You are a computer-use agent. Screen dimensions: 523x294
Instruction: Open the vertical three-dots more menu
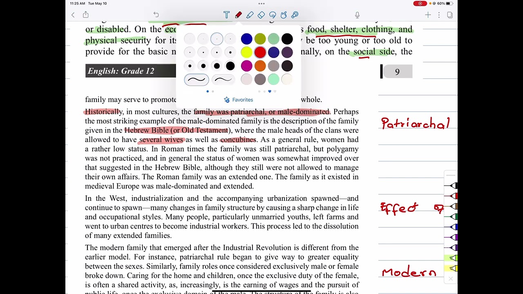coord(439,15)
